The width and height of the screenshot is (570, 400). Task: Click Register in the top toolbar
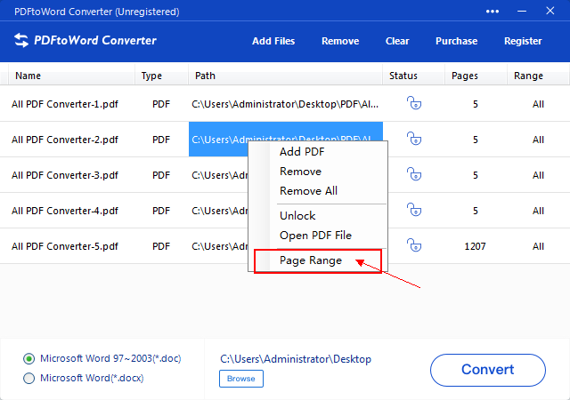tap(523, 42)
